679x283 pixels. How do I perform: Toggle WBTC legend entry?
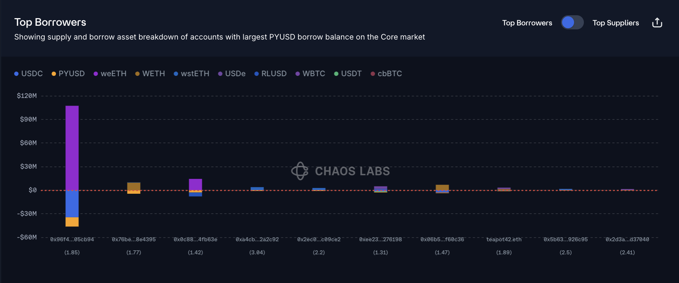pyautogui.click(x=310, y=74)
